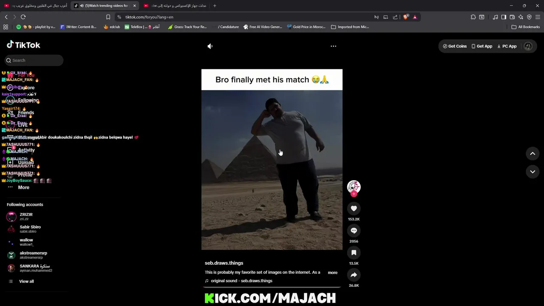Click the Get App button
Screen dimensions: 544x306
pos(482,46)
